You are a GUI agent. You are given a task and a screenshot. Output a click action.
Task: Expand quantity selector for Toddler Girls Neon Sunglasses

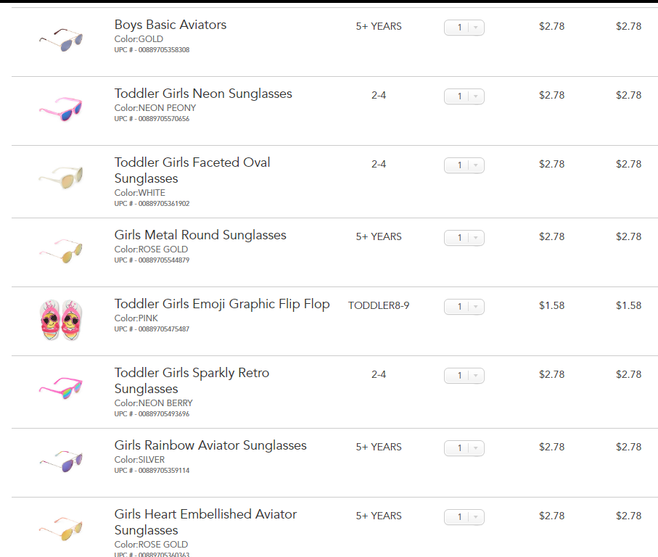click(464, 96)
